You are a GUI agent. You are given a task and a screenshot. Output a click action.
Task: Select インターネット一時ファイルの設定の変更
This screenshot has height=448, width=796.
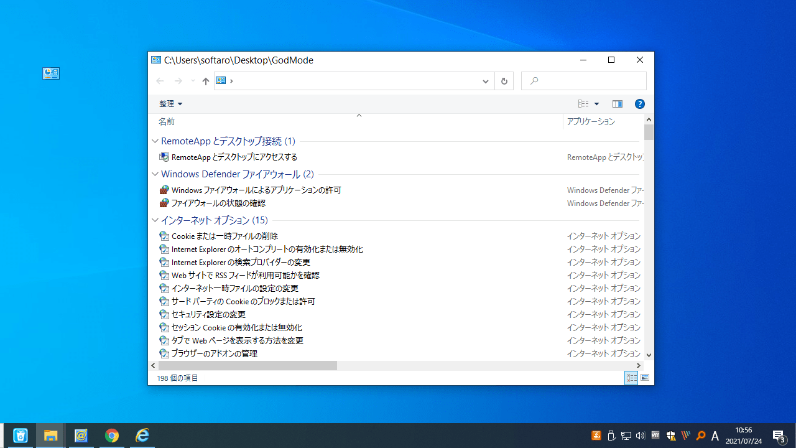tap(235, 288)
